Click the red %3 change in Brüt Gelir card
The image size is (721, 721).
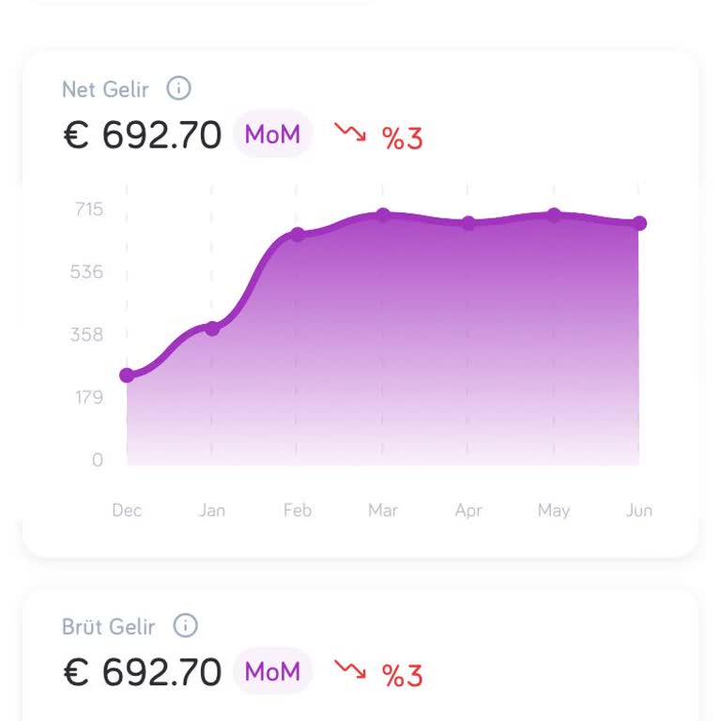coord(403,675)
